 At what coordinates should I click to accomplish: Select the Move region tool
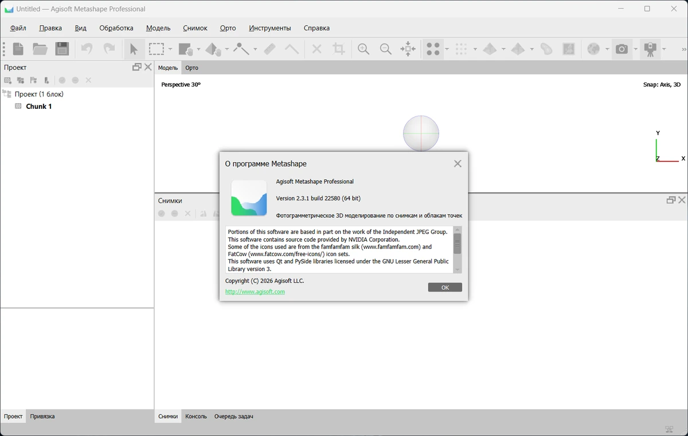[186, 49]
